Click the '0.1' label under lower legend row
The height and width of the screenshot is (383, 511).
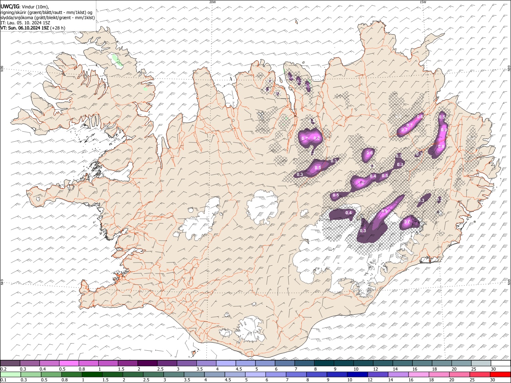click(x=3, y=380)
